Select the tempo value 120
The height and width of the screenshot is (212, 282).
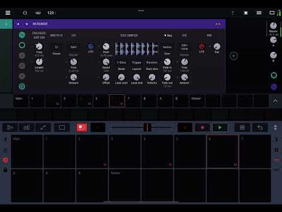[x=51, y=13]
